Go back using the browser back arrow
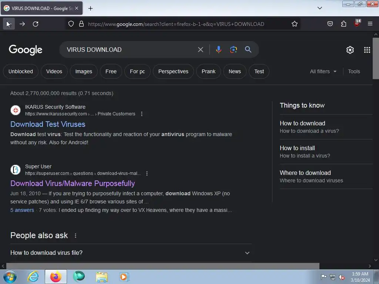 [x=9, y=24]
